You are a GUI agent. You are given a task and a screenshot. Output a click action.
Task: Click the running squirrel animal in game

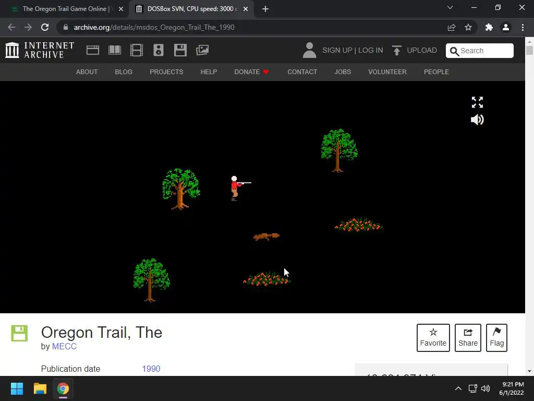(266, 236)
